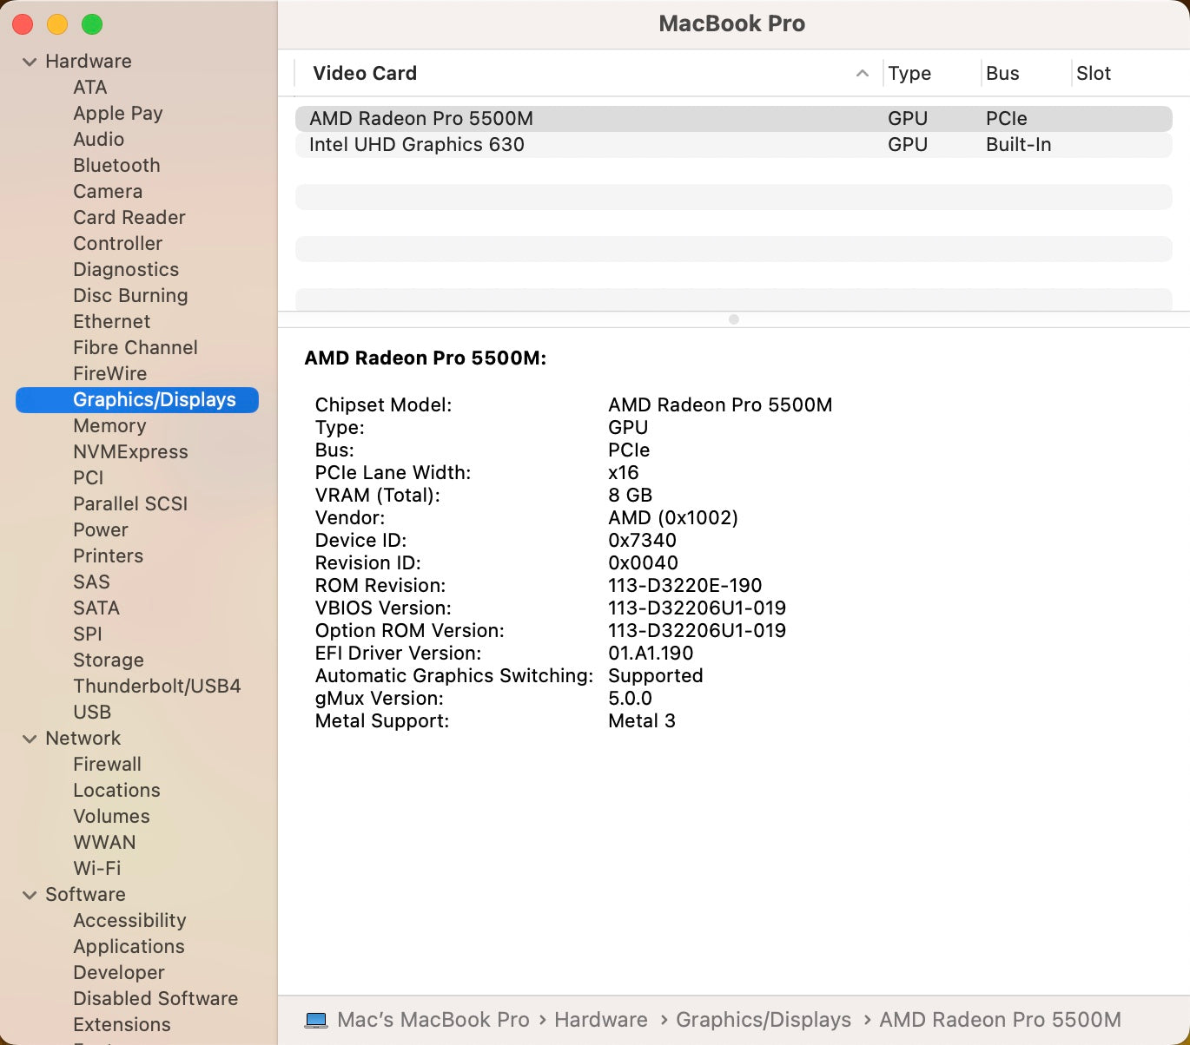1190x1045 pixels.
Task: Click Hardware in the bottom path bar
Action: [x=601, y=1020]
